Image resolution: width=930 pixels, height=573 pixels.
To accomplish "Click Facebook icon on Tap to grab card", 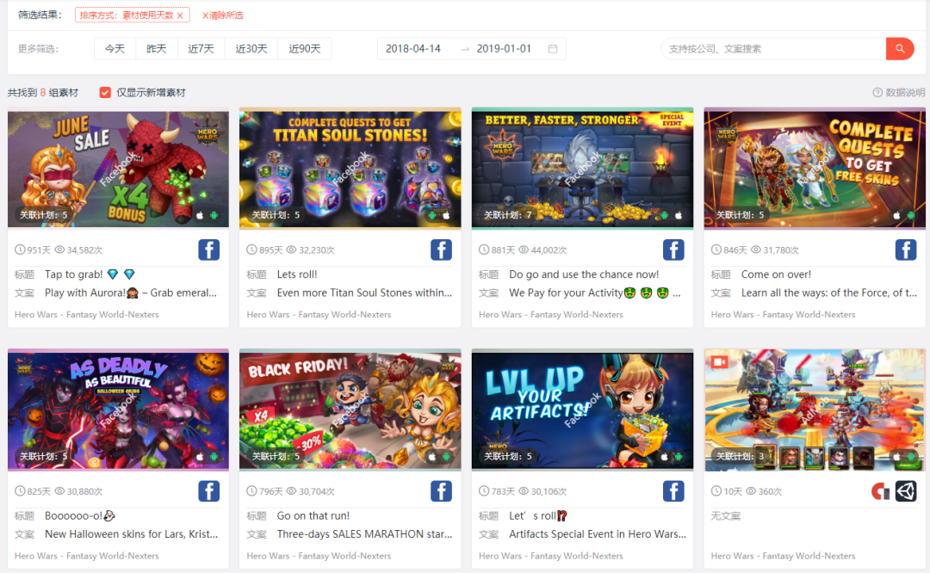I will tap(208, 250).
